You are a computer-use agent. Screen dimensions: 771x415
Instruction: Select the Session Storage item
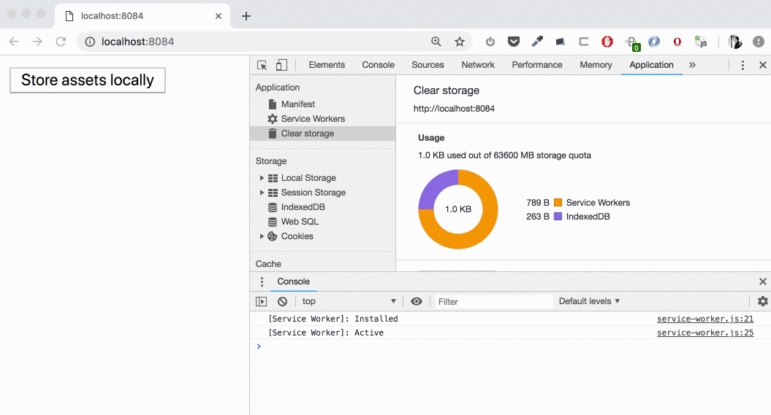click(x=314, y=193)
